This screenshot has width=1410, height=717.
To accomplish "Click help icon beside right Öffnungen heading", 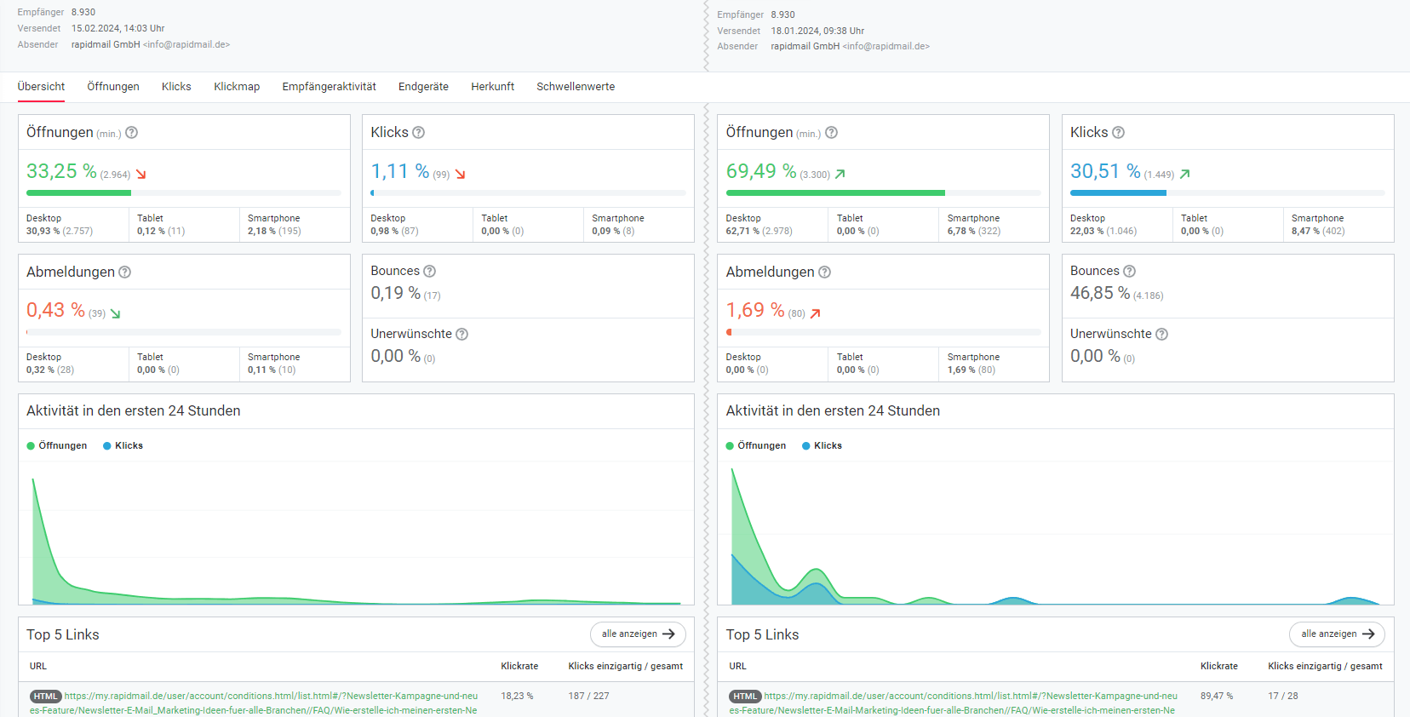I will 832,133.
